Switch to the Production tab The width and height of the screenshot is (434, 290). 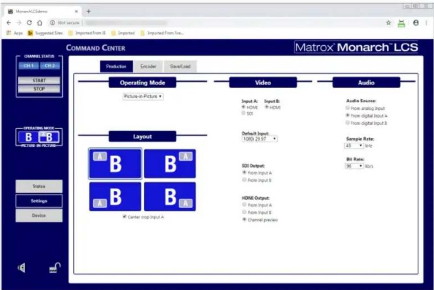coord(116,67)
